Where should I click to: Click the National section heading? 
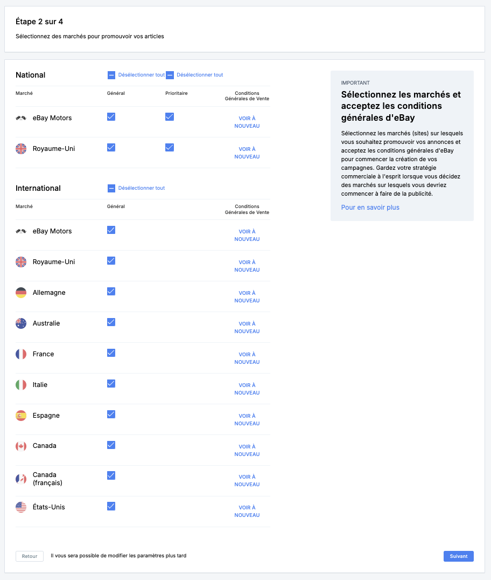pyautogui.click(x=30, y=75)
